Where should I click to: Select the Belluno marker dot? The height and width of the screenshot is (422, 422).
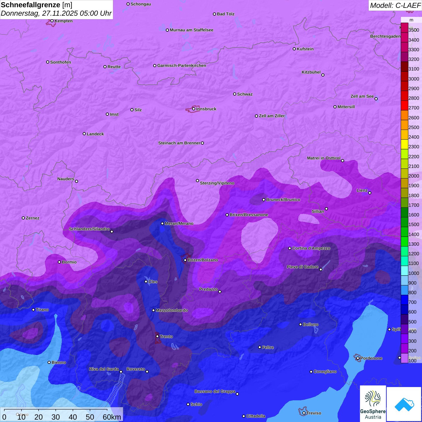(300, 324)
